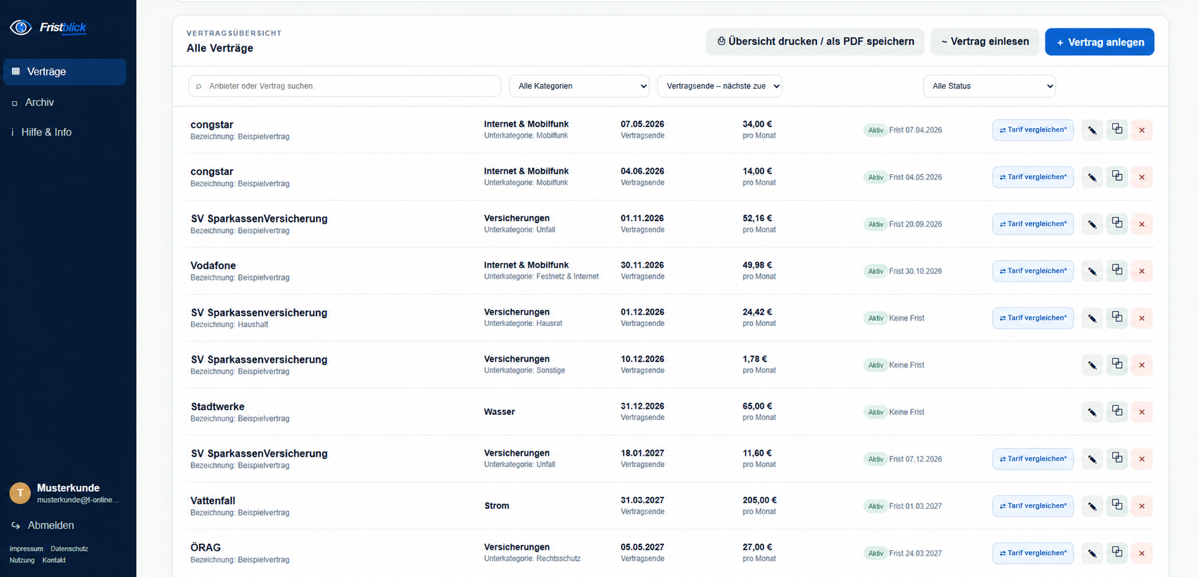Click the Musterkunde avatar circle
Screen dimensions: 1198x577
20,493
